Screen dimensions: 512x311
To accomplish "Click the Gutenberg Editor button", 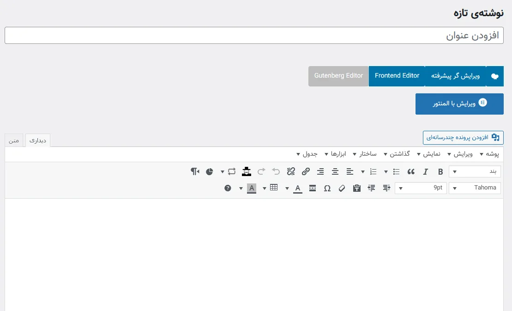I will pos(338,76).
